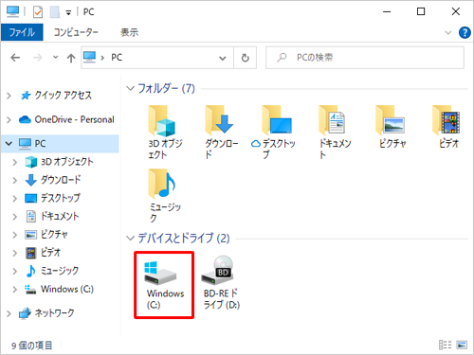
Task: Go up one level with the up arrow
Action: [x=71, y=58]
